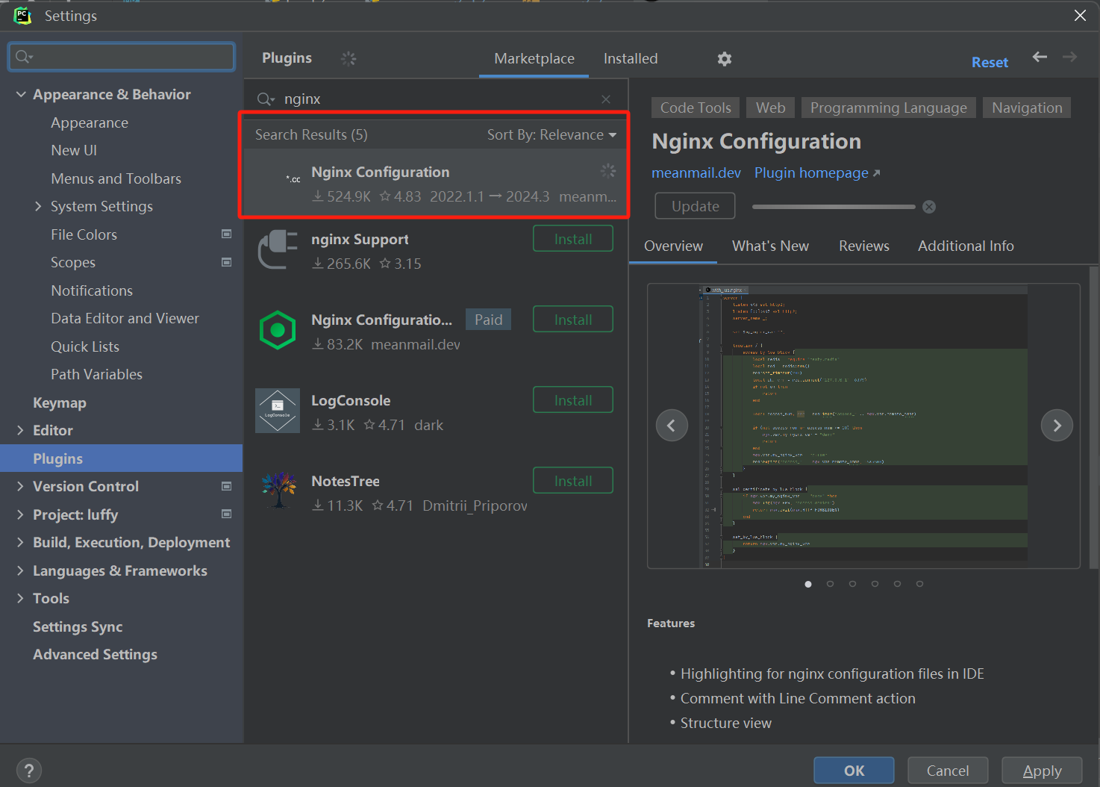The image size is (1100, 787).
Task: Navigate back with the left arrow
Action: point(1040,57)
